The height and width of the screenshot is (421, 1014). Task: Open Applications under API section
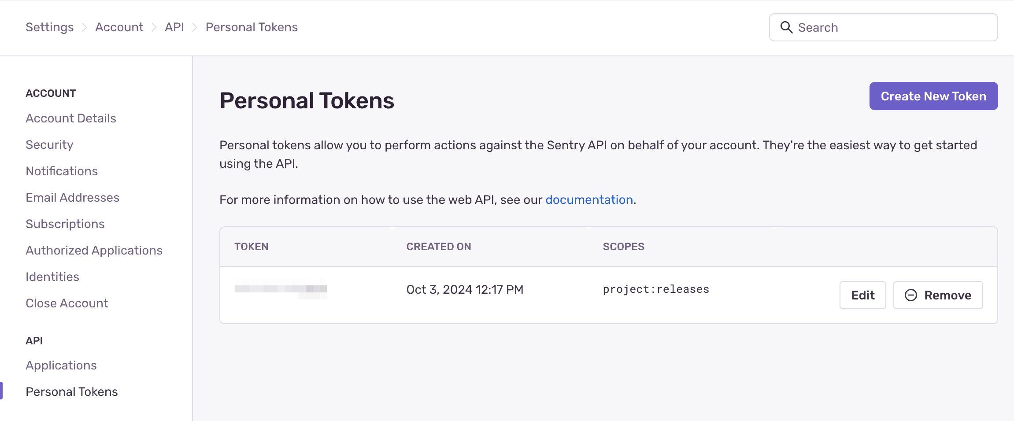click(x=61, y=366)
